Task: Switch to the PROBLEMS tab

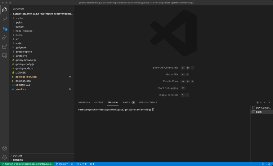Action: click(x=84, y=103)
